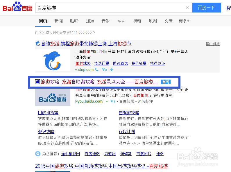Click the 官网 badge
Viewport: 231px width, 172px height.
pyautogui.click(x=166, y=82)
